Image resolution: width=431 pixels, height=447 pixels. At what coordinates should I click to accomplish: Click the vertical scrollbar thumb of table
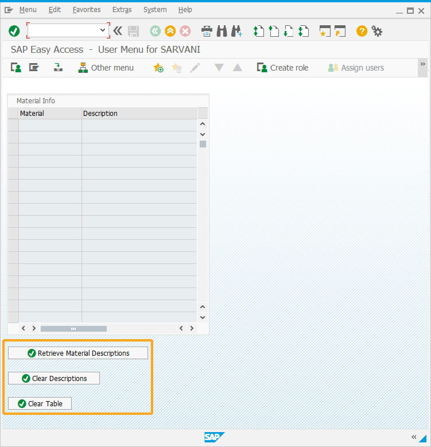click(x=203, y=144)
